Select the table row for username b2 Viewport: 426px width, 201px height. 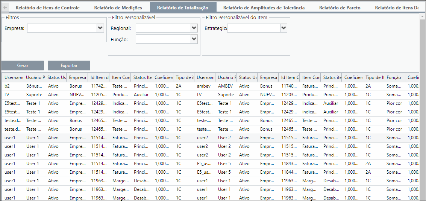pos(211,86)
